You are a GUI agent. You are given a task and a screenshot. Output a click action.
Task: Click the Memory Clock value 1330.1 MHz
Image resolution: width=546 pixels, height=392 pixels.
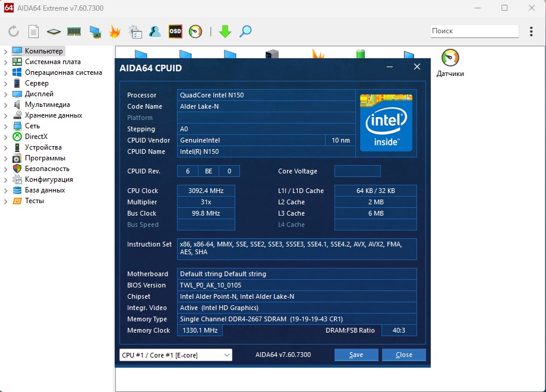pos(200,330)
